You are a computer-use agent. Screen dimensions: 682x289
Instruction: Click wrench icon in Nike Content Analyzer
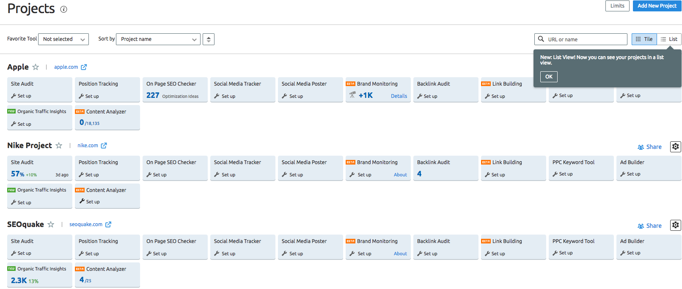[x=82, y=201]
